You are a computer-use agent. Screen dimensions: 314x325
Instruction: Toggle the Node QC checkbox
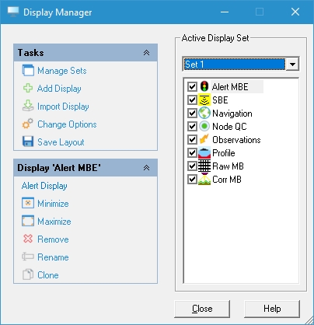[192, 126]
